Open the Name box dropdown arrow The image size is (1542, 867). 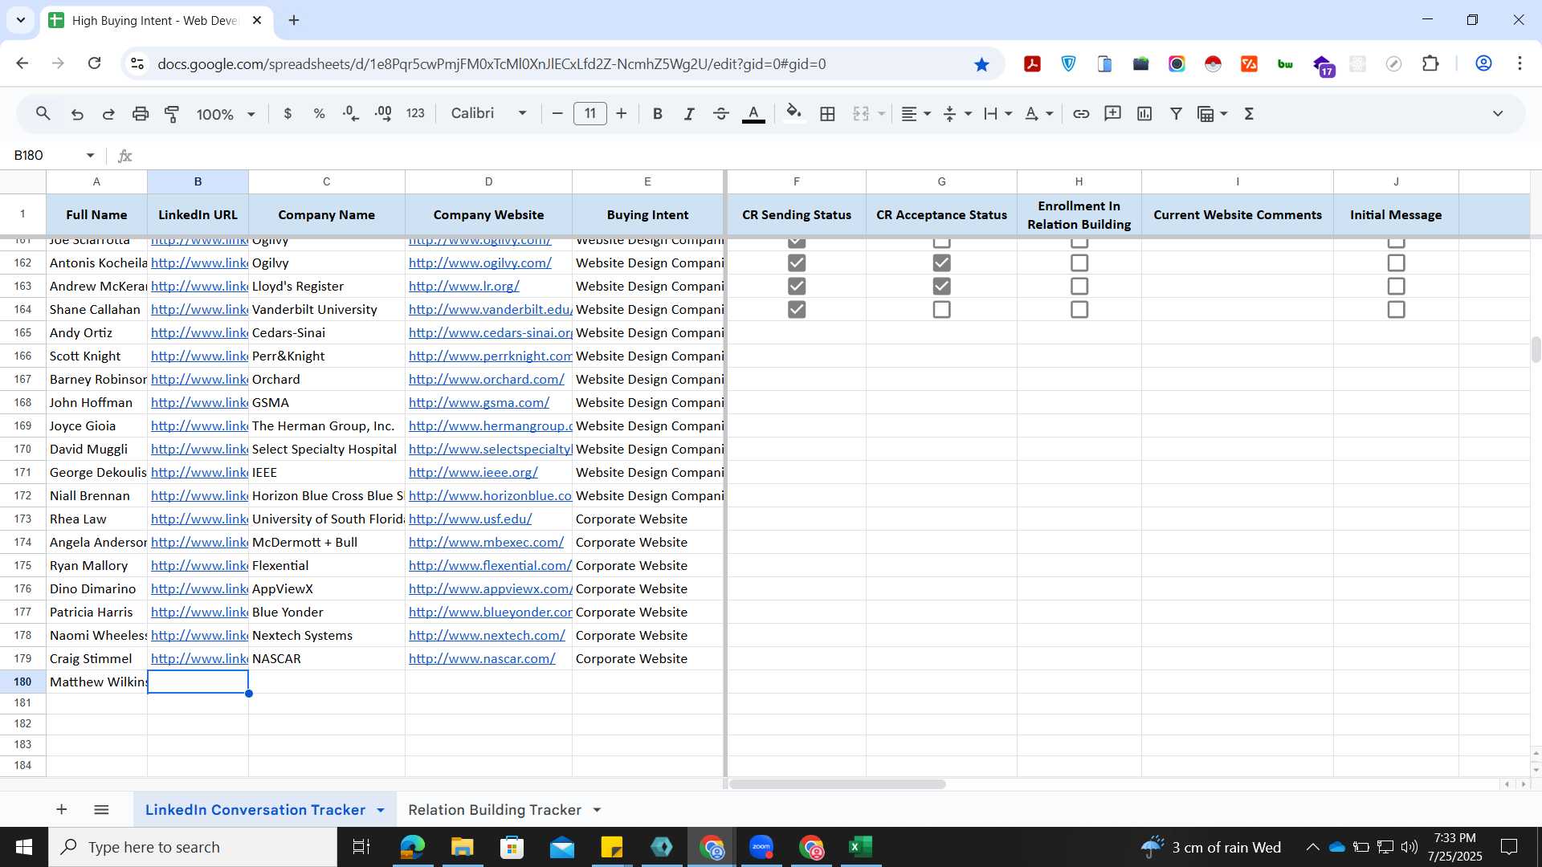point(90,155)
